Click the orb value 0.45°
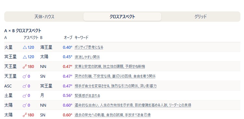This screenshot has height=119, width=244. (x=67, y=57)
